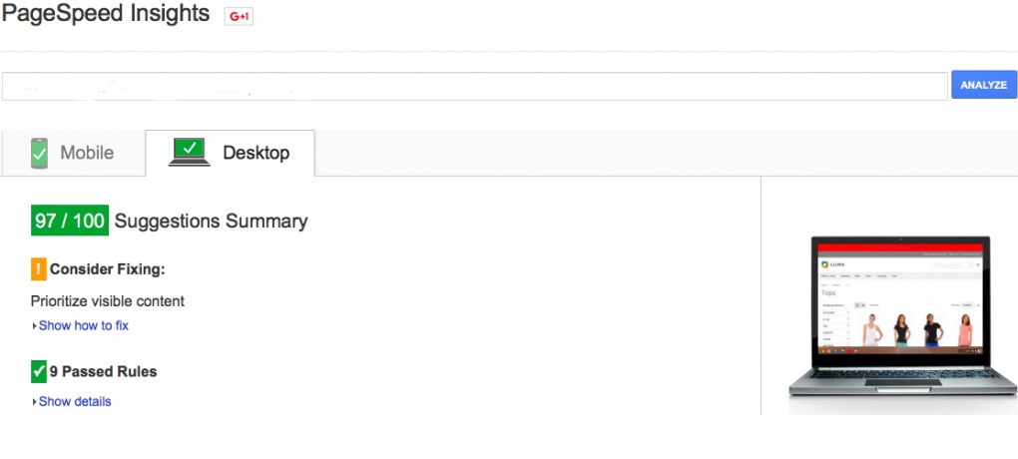This screenshot has width=1018, height=459.
Task: Click the PageSpeed Insights title
Action: [105, 14]
